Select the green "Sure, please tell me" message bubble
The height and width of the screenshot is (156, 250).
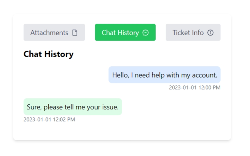coord(73,107)
